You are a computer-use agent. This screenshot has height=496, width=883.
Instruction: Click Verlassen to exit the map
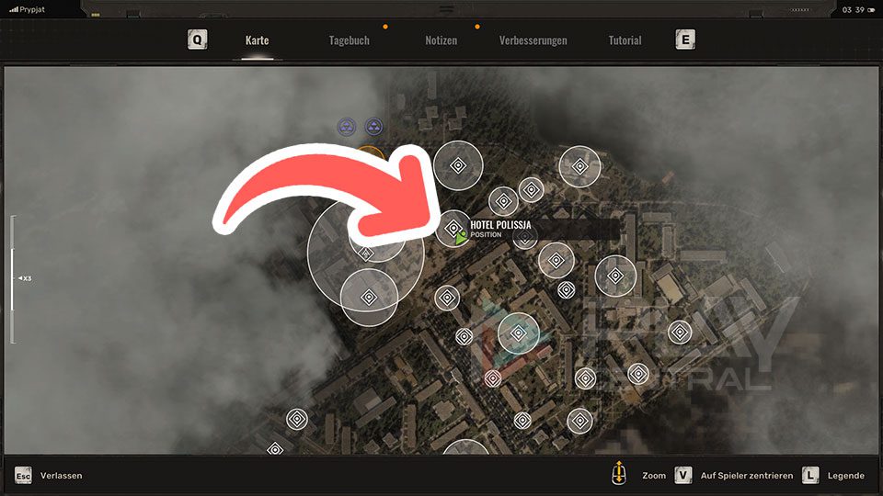click(x=61, y=475)
